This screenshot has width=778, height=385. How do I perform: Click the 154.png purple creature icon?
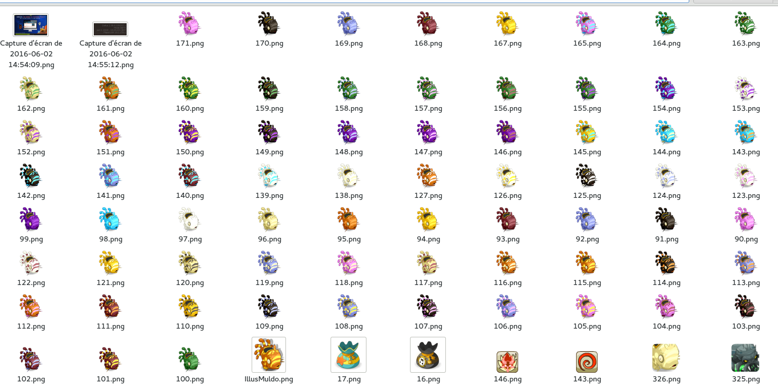pos(666,89)
